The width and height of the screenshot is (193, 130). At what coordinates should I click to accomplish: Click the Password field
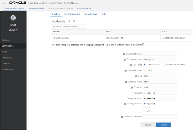160,93
